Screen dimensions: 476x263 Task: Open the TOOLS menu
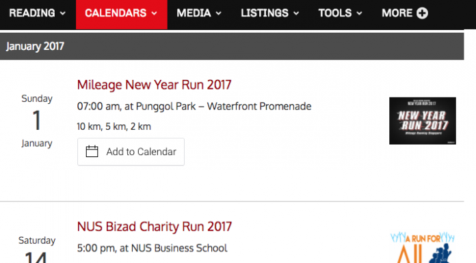tap(341, 14)
